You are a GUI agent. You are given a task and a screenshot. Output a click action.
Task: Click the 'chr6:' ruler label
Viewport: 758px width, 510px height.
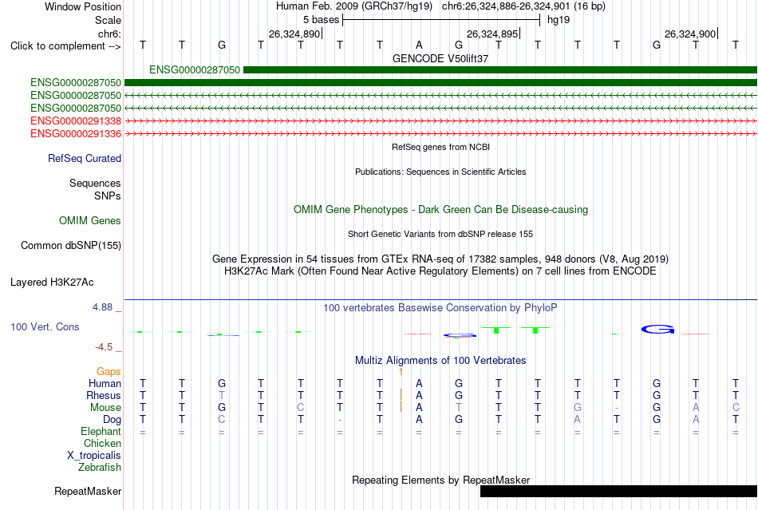(x=109, y=34)
